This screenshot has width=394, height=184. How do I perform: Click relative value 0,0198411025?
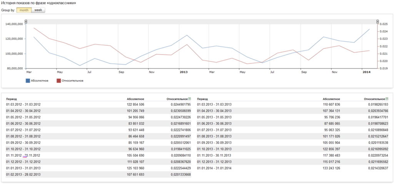(x=181, y=149)
